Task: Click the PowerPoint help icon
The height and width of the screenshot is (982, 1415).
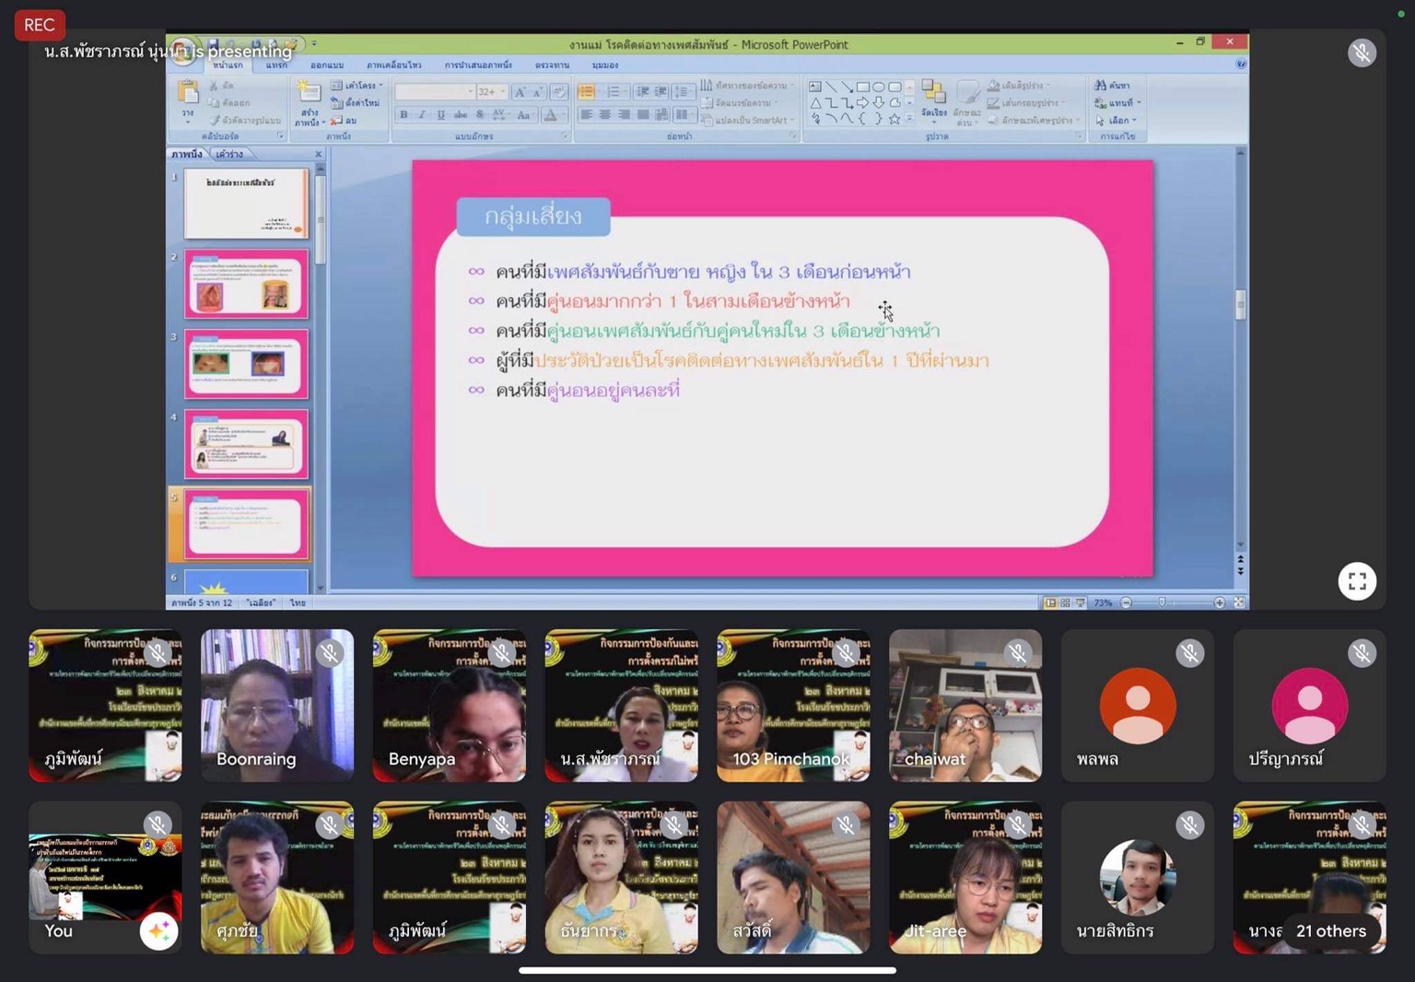Action: [1241, 64]
